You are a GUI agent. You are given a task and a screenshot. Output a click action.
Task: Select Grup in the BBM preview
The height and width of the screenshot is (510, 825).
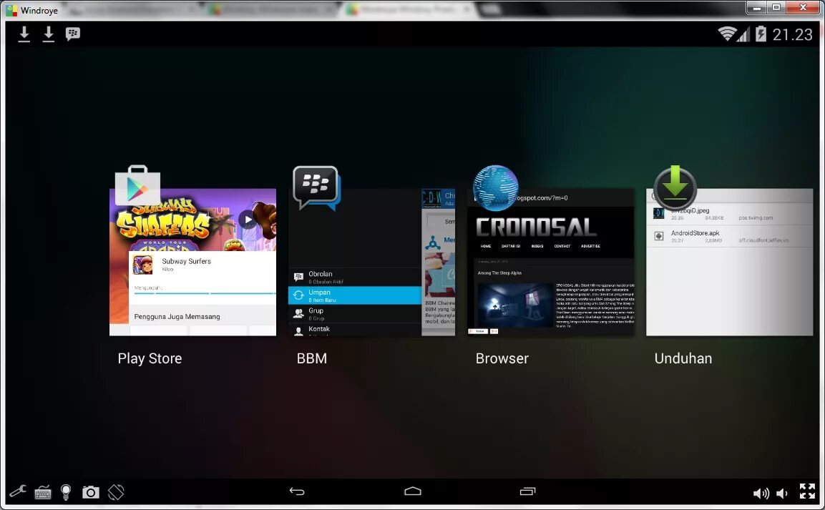355,314
